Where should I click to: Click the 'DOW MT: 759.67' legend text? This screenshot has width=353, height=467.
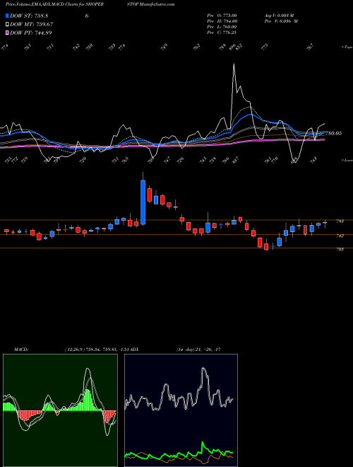click(x=32, y=25)
